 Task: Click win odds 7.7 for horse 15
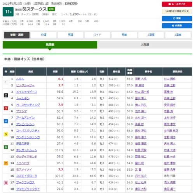pos(61,170)
